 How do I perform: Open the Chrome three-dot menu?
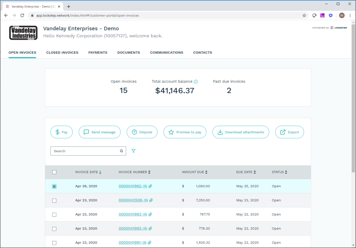[x=350, y=16]
